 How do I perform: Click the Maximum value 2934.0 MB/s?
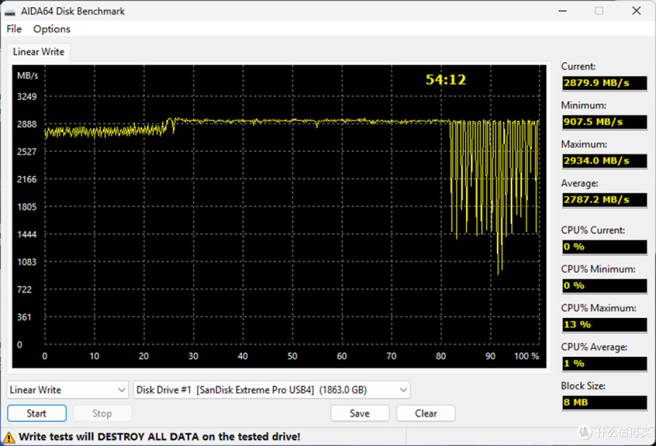pos(604,161)
